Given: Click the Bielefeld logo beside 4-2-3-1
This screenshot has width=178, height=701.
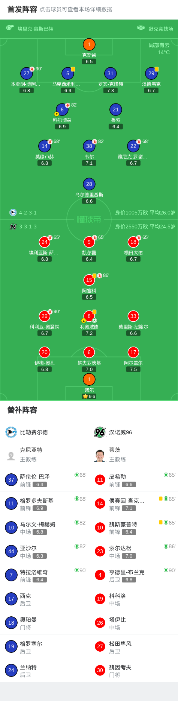Looking at the screenshot, I should coord(13,212).
